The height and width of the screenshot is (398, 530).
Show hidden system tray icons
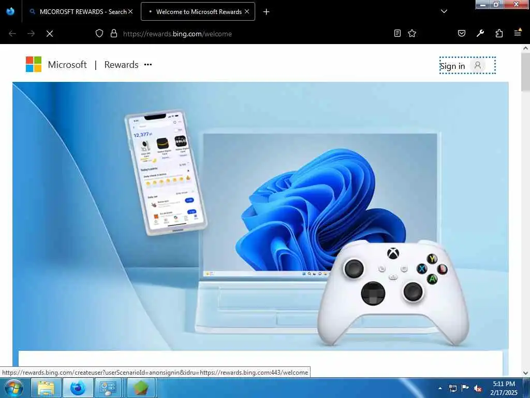[x=440, y=388]
